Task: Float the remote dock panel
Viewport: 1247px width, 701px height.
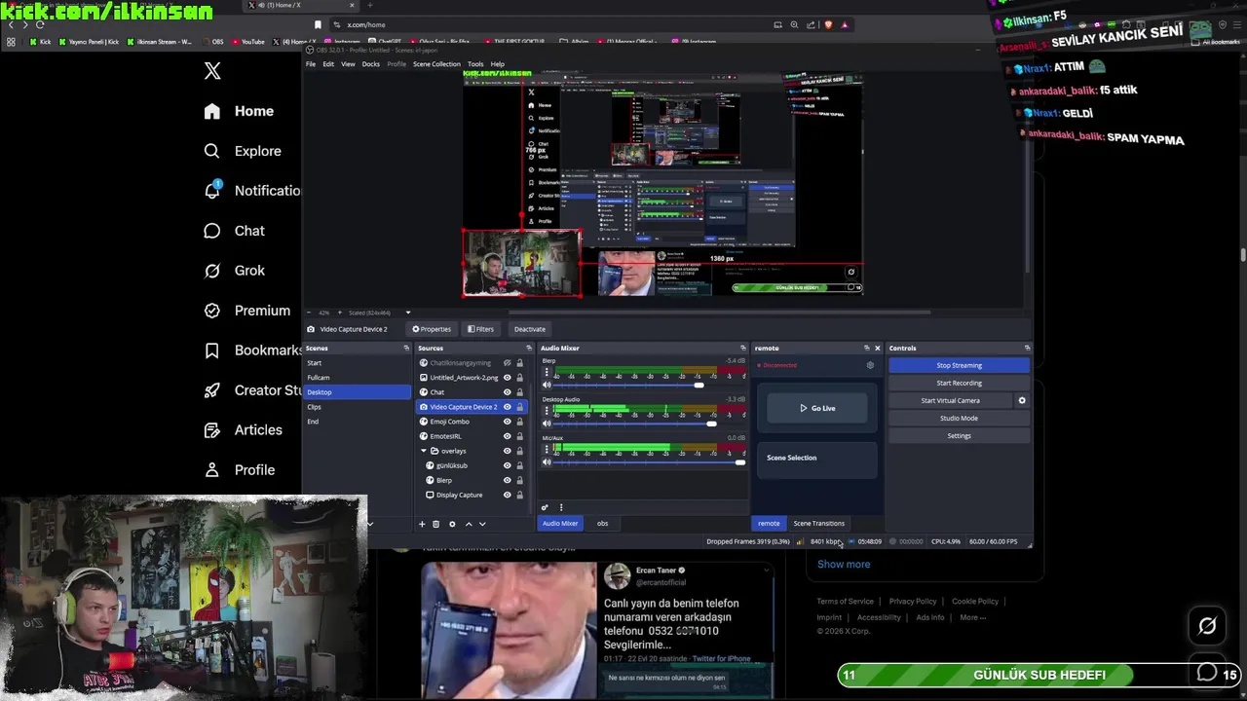Action: tap(866, 349)
